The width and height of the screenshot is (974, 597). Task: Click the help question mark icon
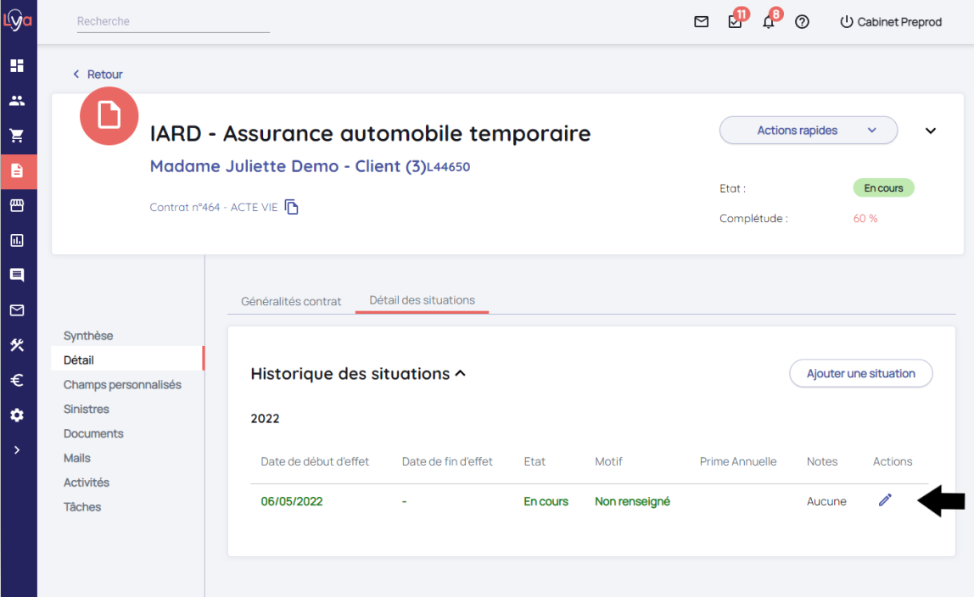point(802,22)
